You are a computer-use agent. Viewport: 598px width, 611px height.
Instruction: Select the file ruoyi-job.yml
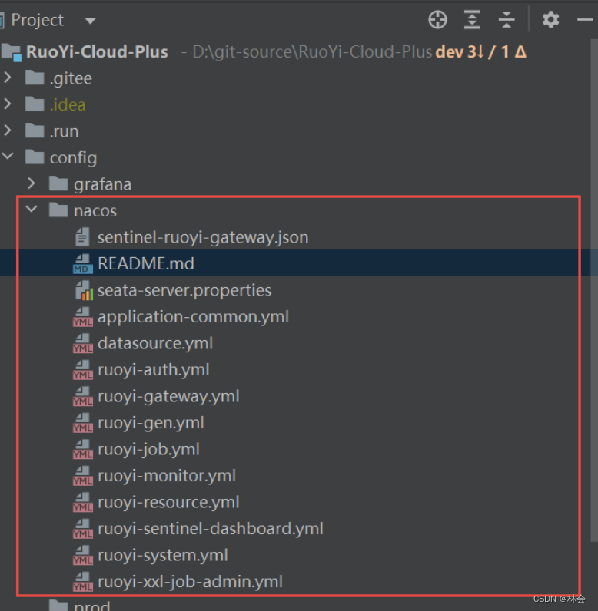pyautogui.click(x=148, y=449)
